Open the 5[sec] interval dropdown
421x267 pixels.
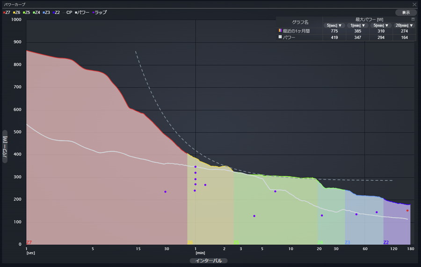334,25
